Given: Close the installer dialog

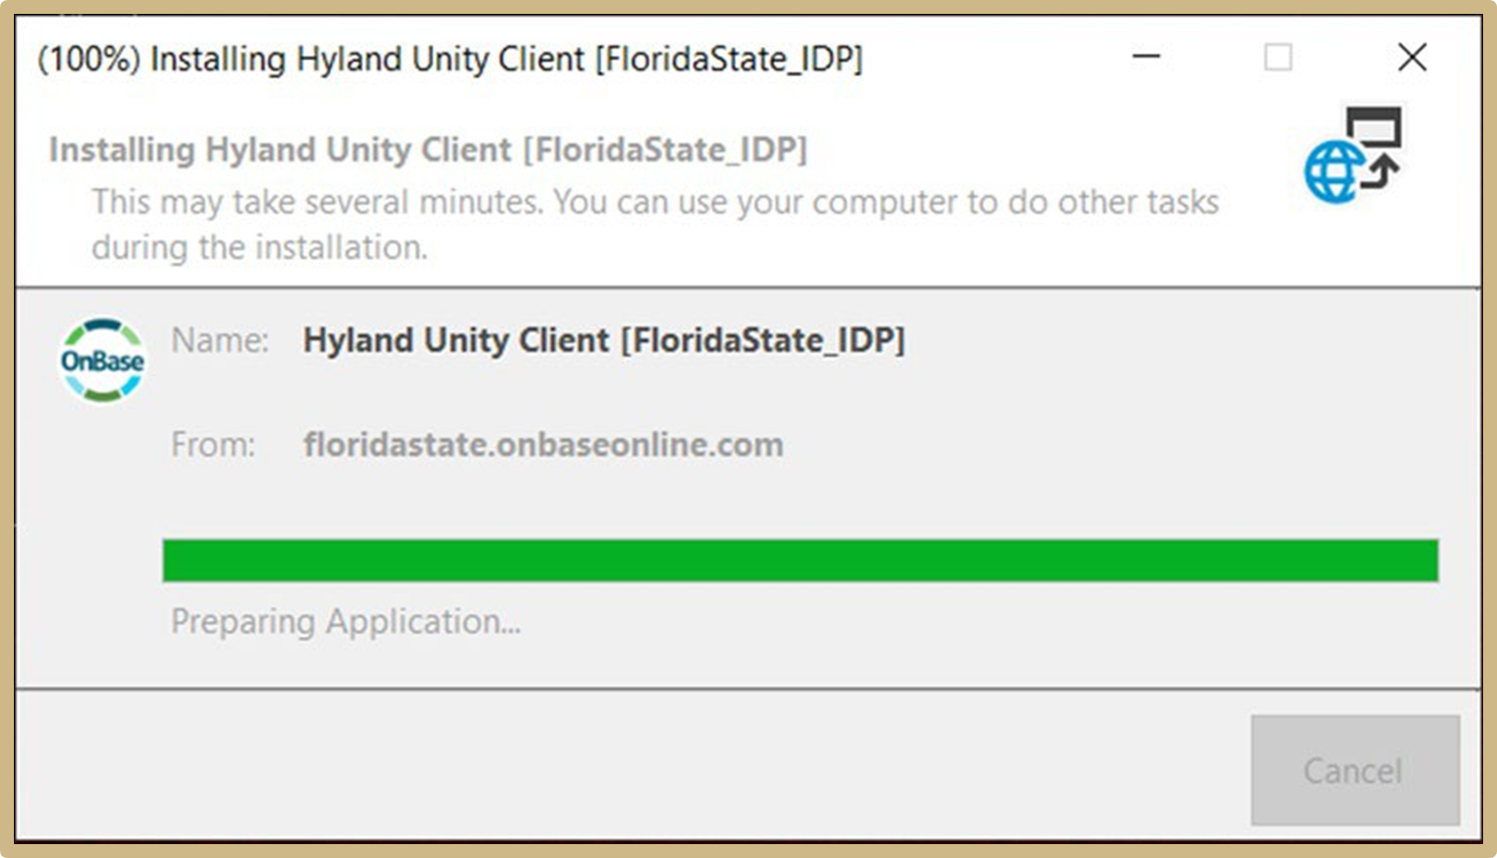Looking at the screenshot, I should pyautogui.click(x=1412, y=57).
